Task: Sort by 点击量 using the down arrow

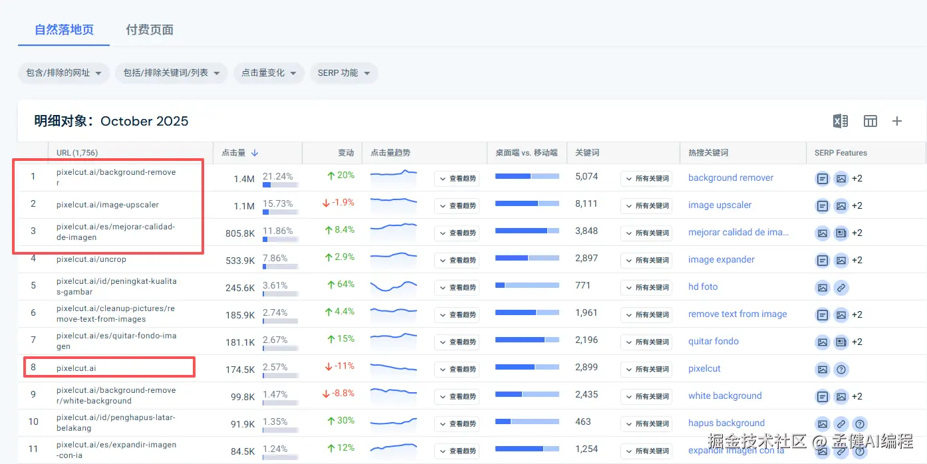Action: tap(255, 153)
